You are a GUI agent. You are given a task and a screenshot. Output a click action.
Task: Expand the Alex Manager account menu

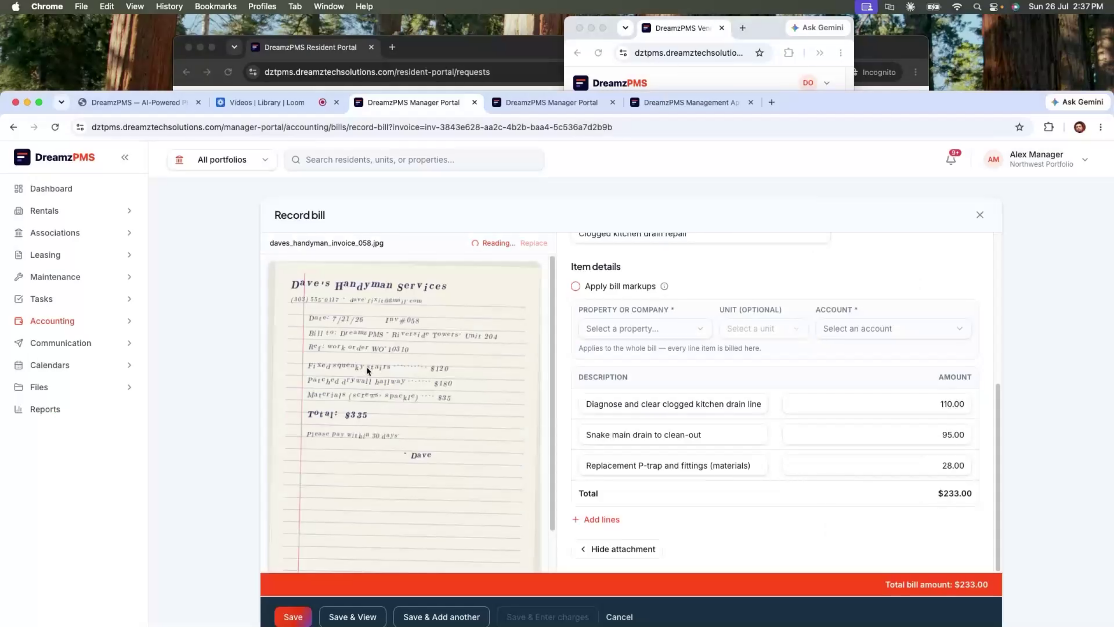coord(1085,160)
